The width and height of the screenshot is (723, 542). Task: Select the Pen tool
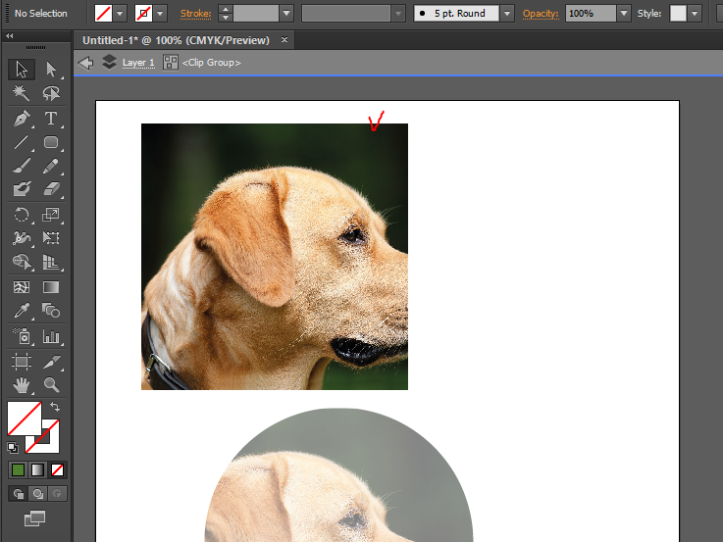pyautogui.click(x=22, y=119)
